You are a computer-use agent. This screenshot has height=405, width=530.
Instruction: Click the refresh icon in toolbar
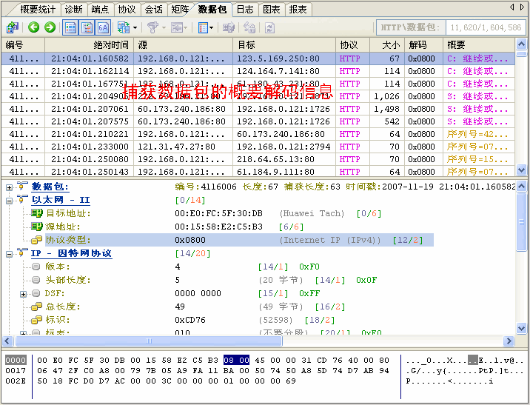point(269,27)
